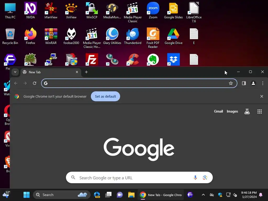The image size is (268, 201).
Task: Select the Dropbox desktop icon
Action: 173,59
